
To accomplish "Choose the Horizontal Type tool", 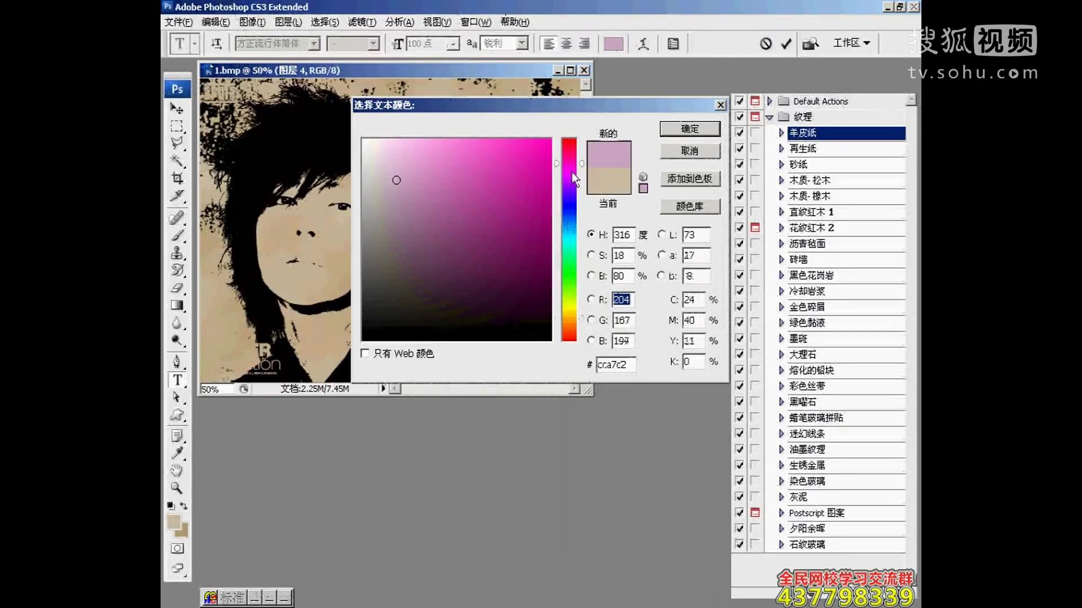I will (x=177, y=380).
